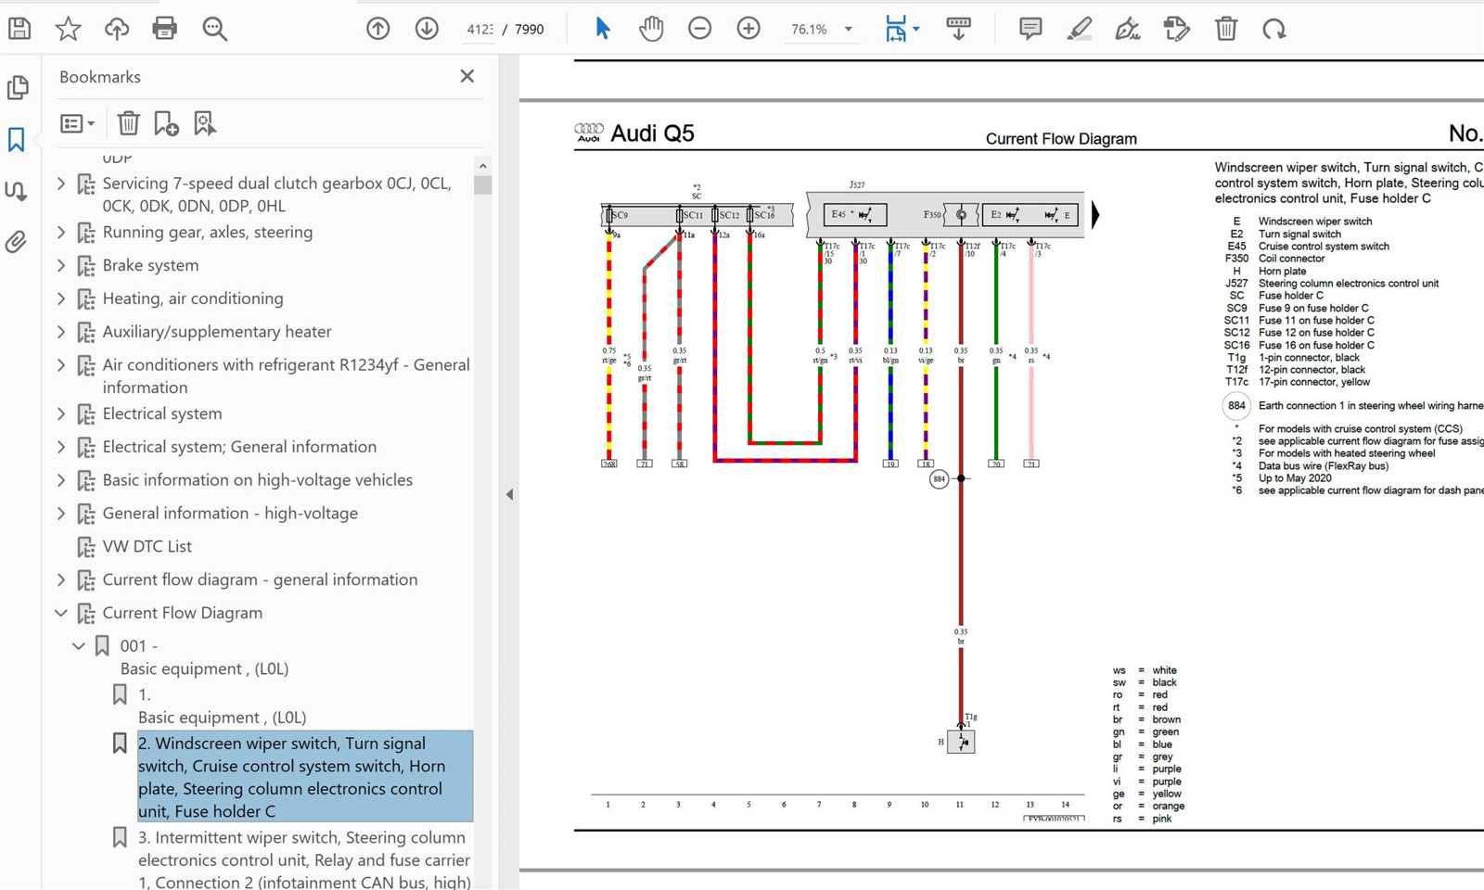1484x890 pixels.
Task: Expand the Brake system bookmark
Action: coord(61,265)
